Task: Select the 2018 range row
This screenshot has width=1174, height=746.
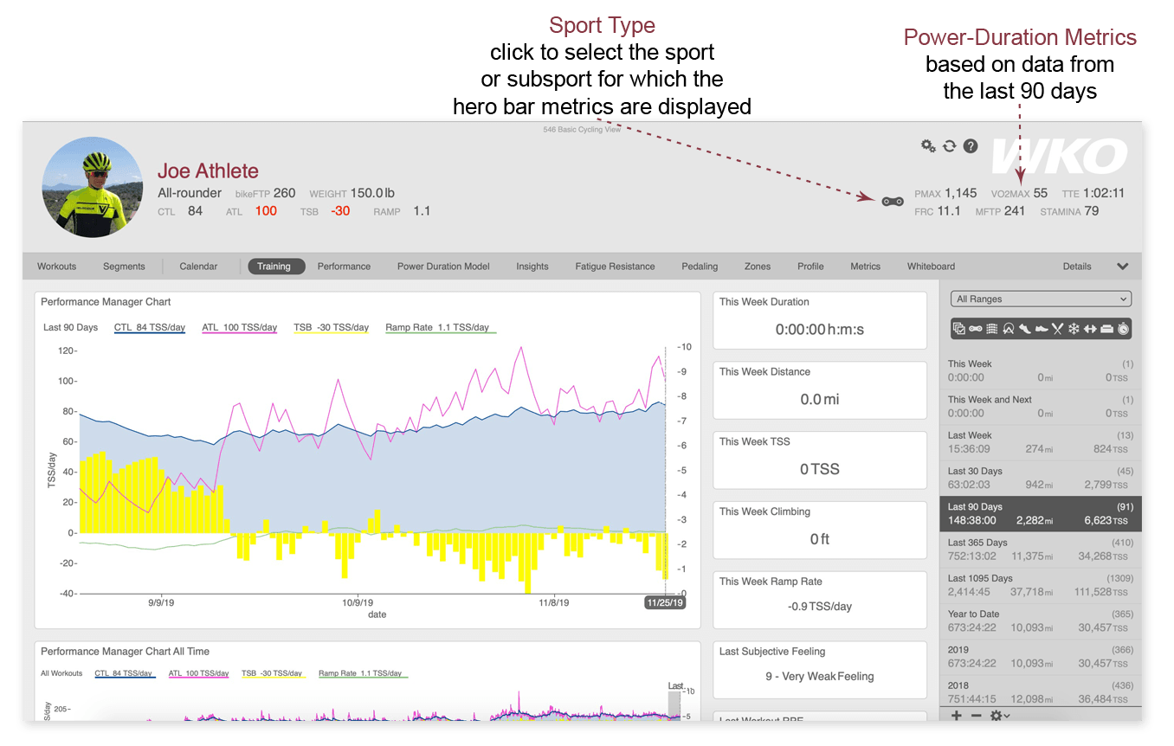Action: pyautogui.click(x=1040, y=691)
